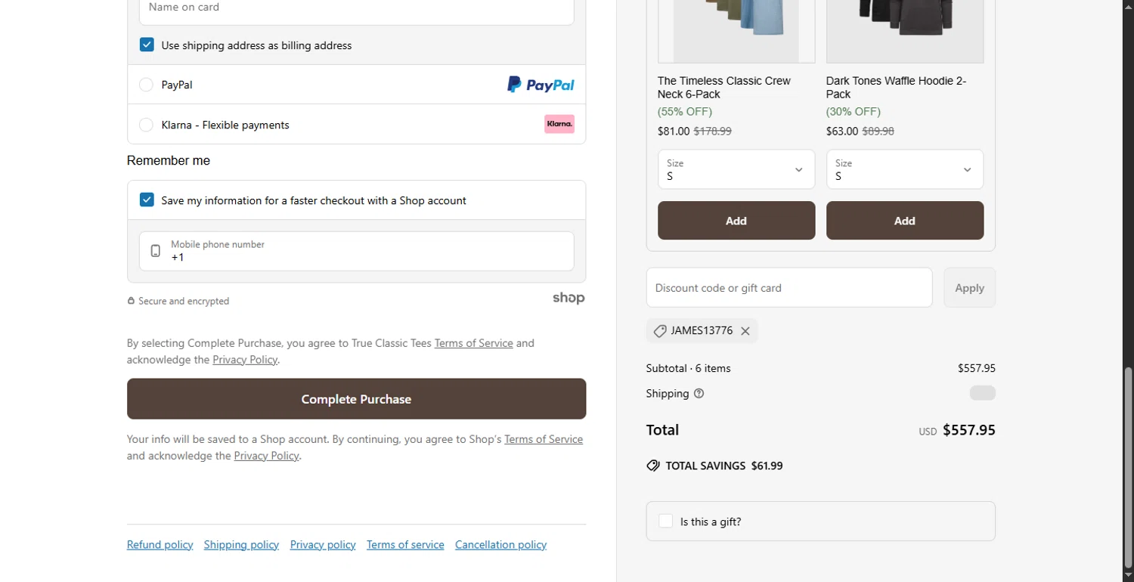Click the PayPal logo icon
This screenshot has width=1134, height=582.
tap(541, 85)
